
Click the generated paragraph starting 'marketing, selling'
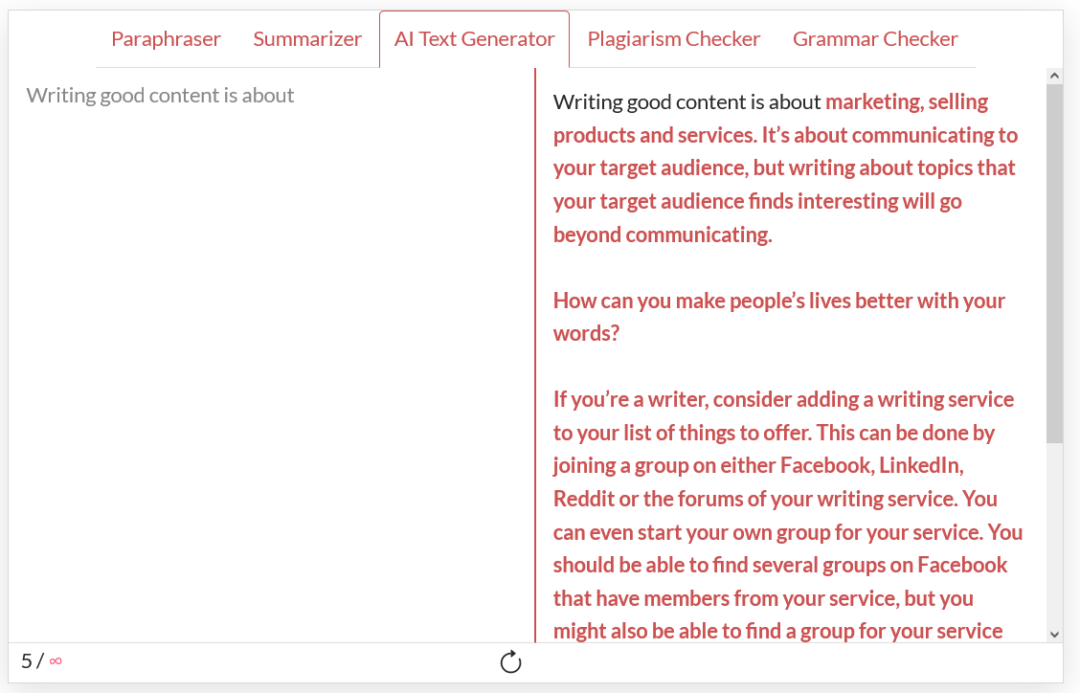(785, 168)
